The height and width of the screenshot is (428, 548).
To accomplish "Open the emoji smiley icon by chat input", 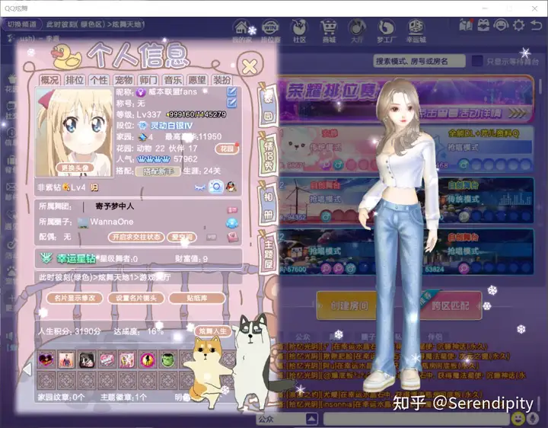I will [x=518, y=419].
